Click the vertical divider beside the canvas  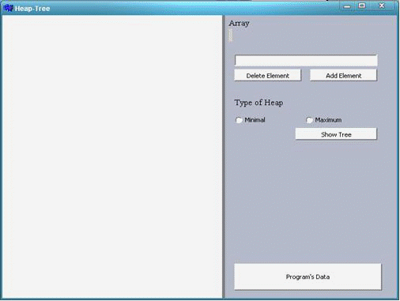pyautogui.click(x=224, y=156)
